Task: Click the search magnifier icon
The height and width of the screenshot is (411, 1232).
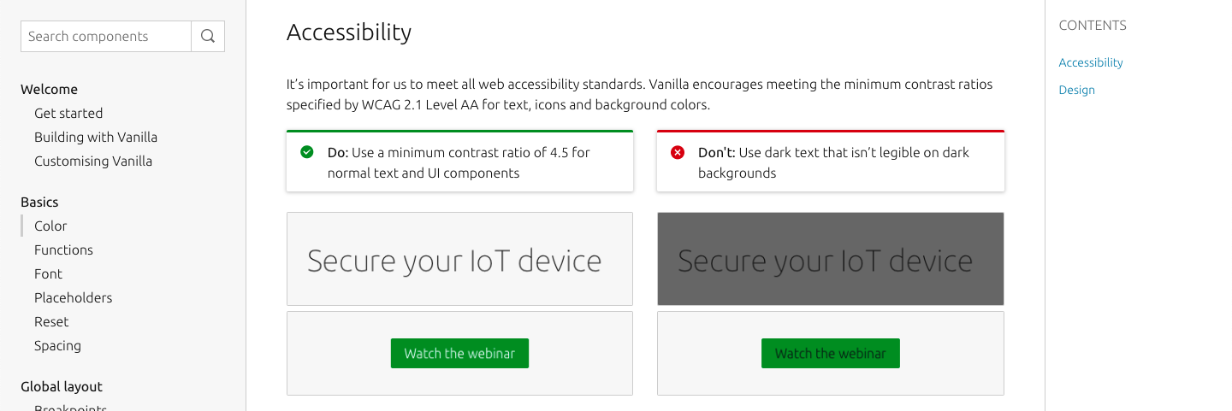Action: point(208,36)
